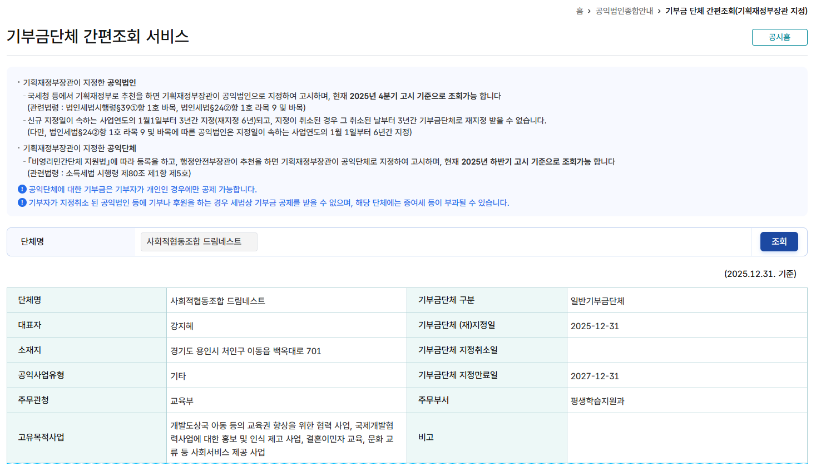
Task: Select the 고유목적사업 description cell
Action: click(285, 437)
